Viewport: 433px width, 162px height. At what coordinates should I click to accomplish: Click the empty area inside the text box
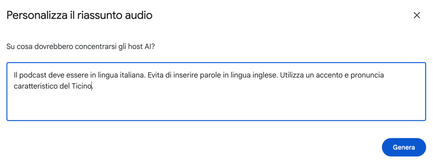(216, 107)
